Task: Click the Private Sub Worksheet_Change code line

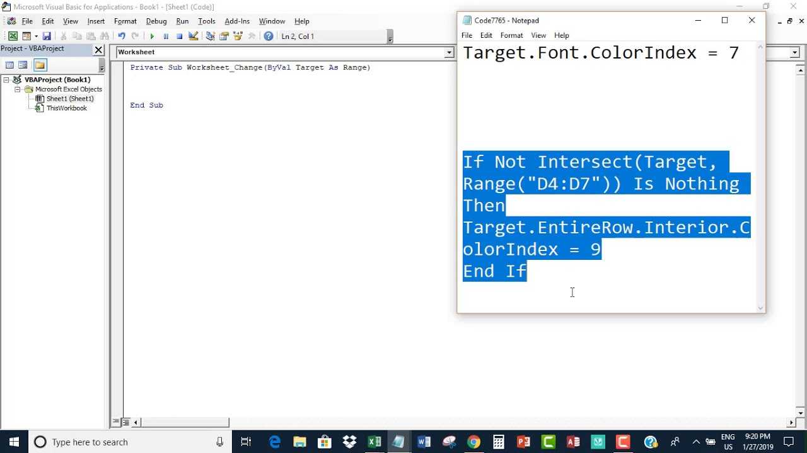Action: pyautogui.click(x=250, y=67)
